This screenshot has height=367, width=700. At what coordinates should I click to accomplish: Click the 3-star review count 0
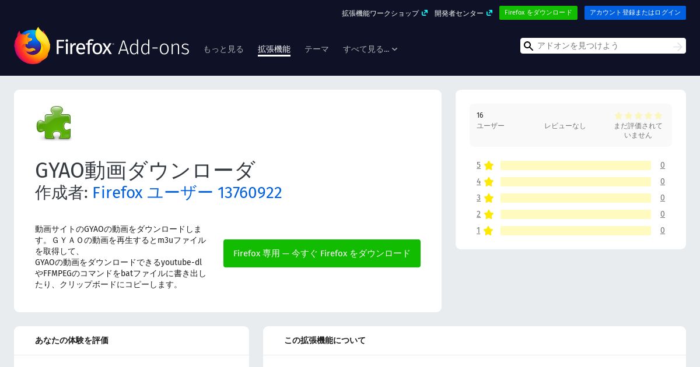663,198
